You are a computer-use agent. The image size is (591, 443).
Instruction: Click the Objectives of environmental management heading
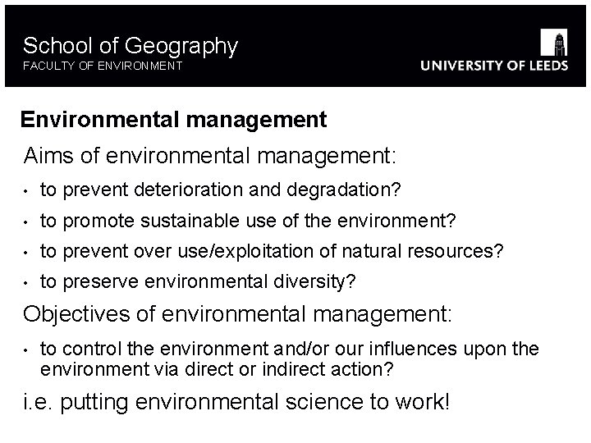pos(237,313)
